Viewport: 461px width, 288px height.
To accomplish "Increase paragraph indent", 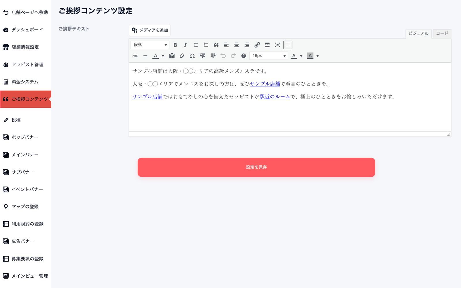I will (213, 56).
